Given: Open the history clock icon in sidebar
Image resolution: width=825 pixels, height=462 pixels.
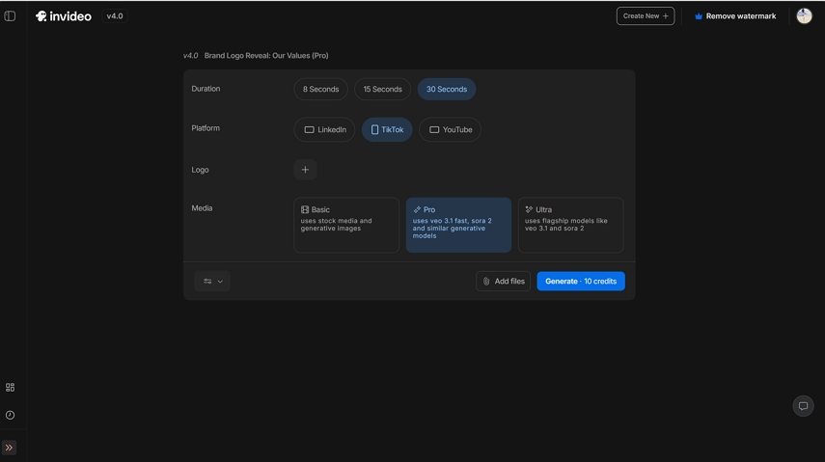Looking at the screenshot, I should pyautogui.click(x=10, y=415).
